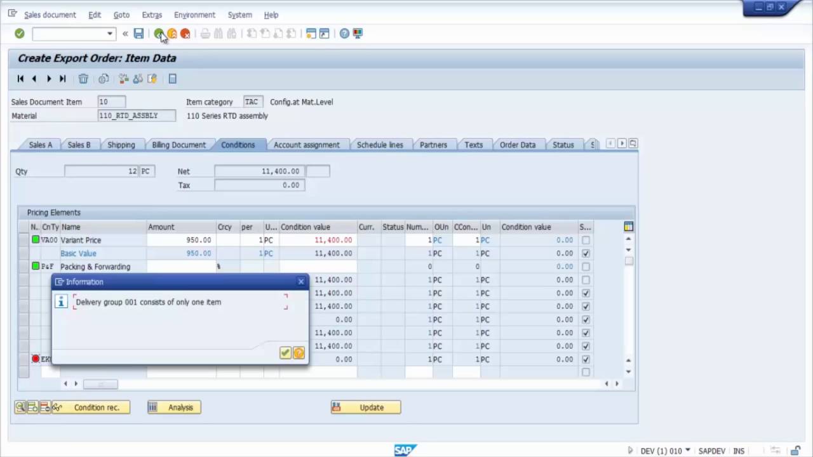Click the First Page icon in the standard toolbar
The height and width of the screenshot is (457, 813).
click(252, 34)
